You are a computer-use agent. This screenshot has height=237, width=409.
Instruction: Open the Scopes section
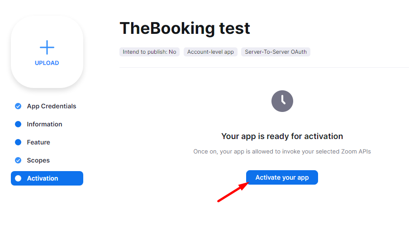point(38,160)
